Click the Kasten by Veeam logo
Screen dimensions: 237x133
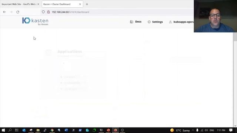tap(35, 21)
